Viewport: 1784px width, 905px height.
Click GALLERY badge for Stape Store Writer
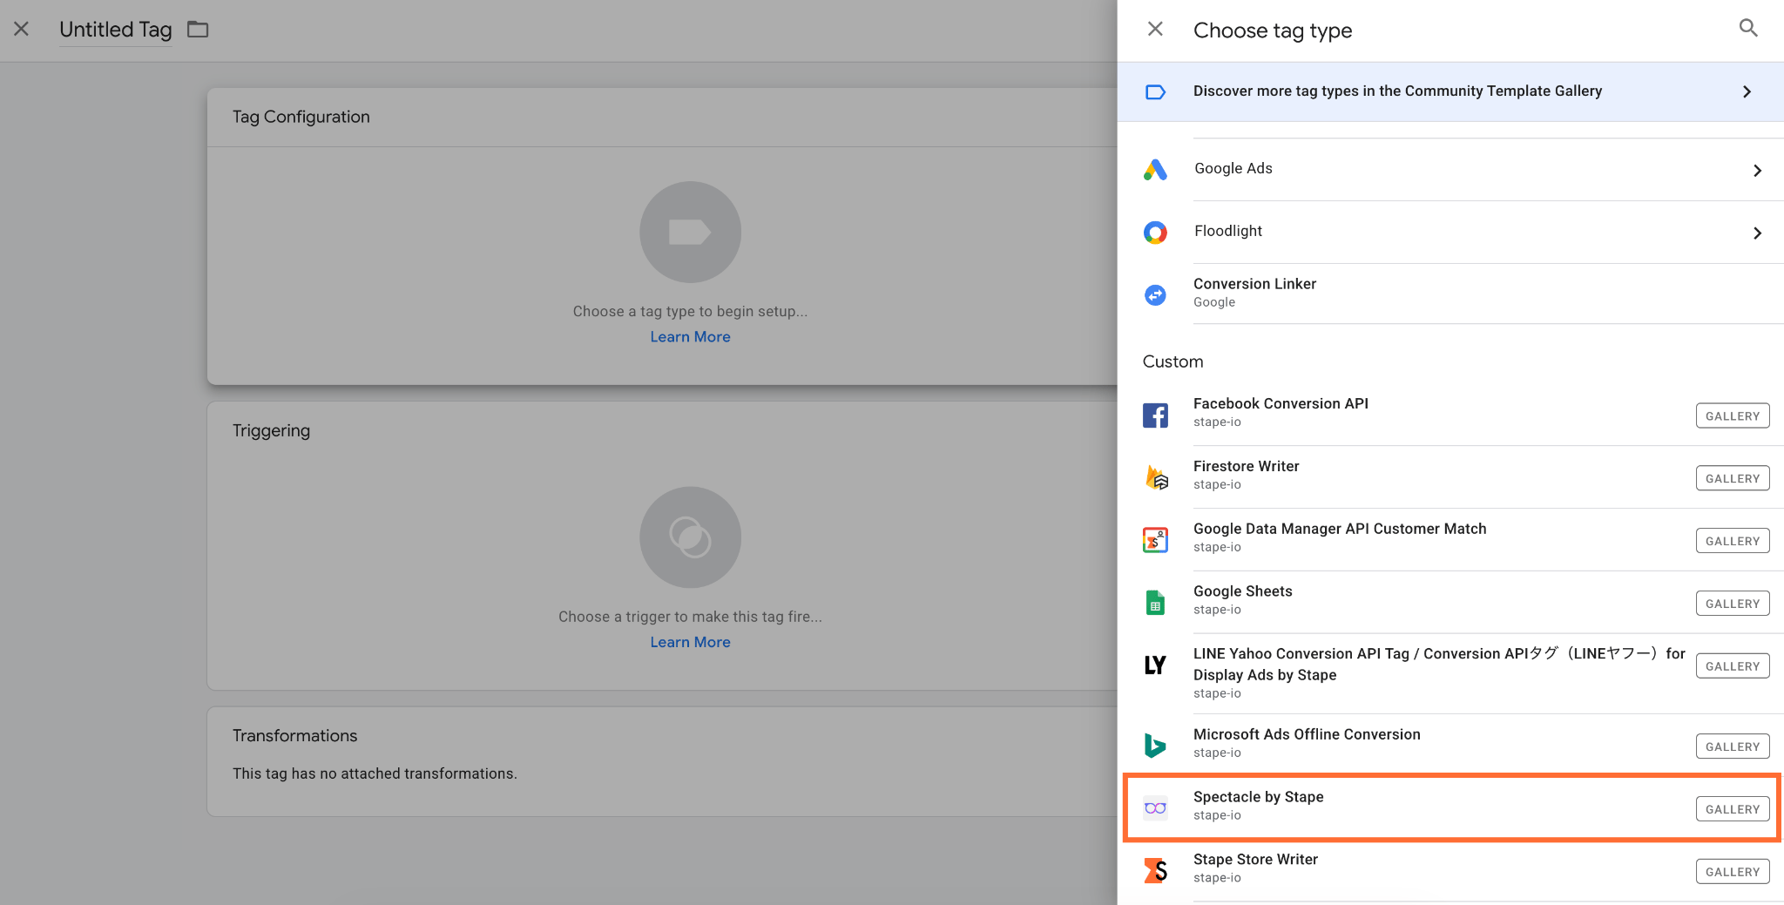coord(1733,872)
